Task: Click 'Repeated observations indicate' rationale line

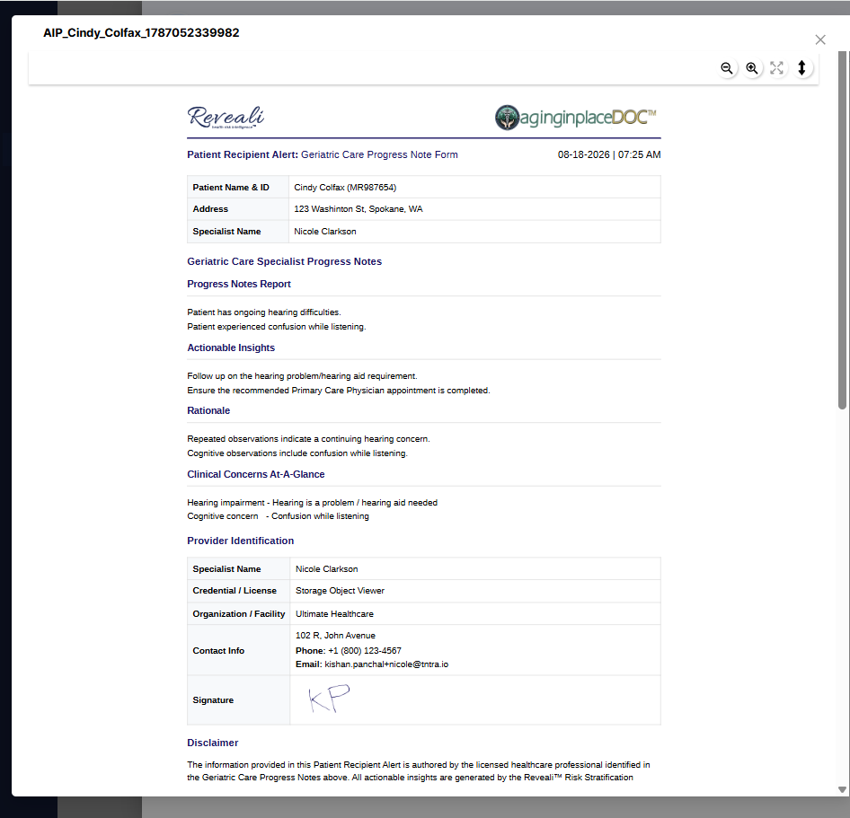Action: 308,439
